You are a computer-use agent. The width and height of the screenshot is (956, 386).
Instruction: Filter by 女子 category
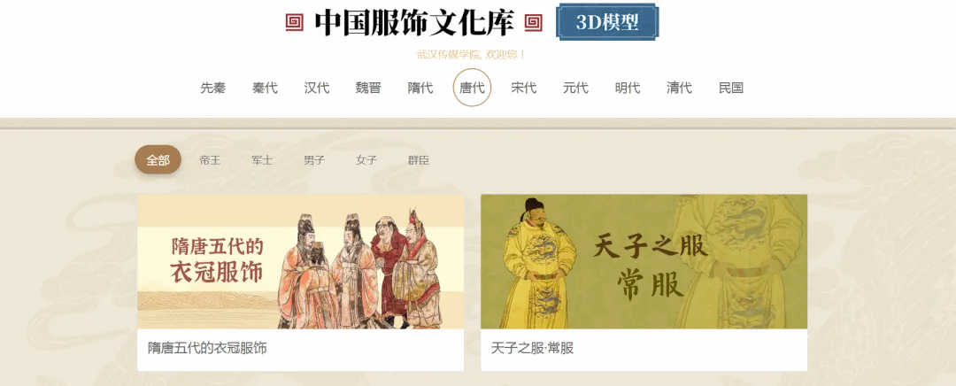366,160
